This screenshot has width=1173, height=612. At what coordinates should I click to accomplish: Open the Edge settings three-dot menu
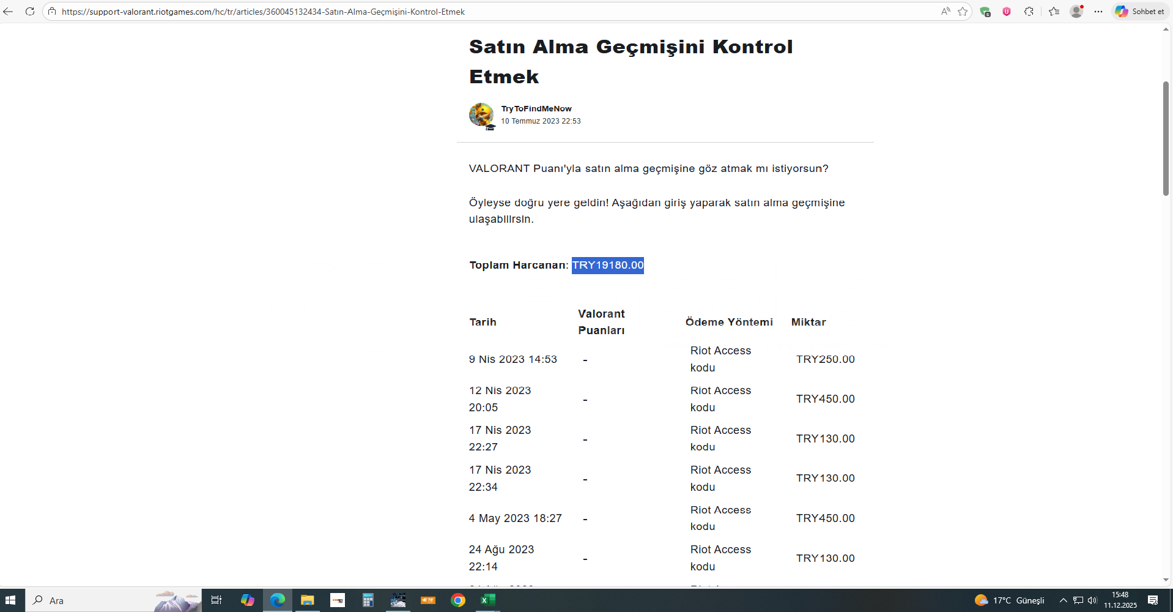tap(1098, 12)
